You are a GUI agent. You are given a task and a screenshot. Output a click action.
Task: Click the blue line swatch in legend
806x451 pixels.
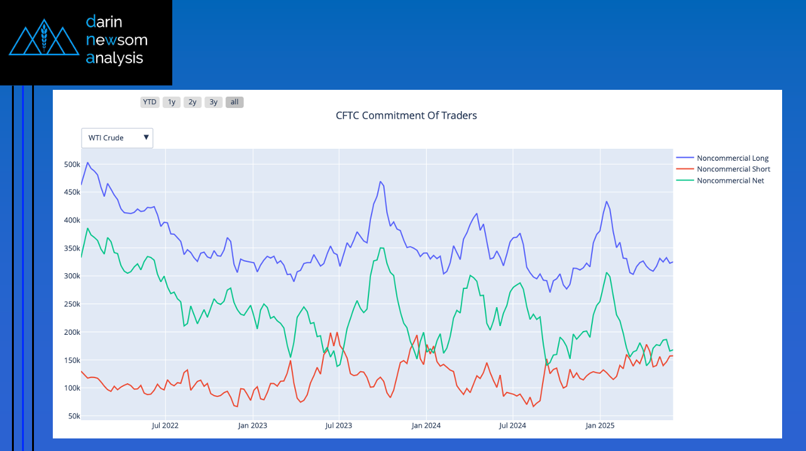pyautogui.click(x=684, y=158)
